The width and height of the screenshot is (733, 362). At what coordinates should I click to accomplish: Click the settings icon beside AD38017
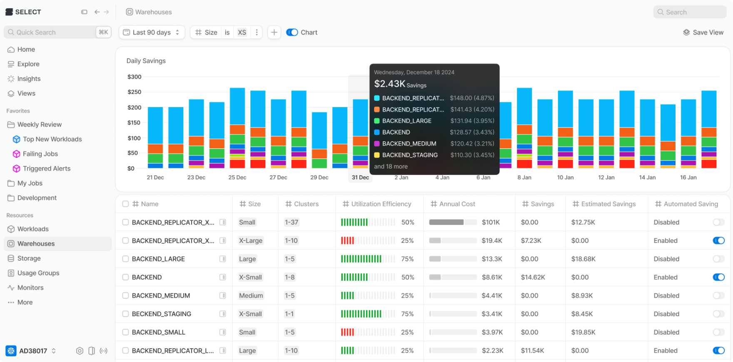pyautogui.click(x=80, y=351)
